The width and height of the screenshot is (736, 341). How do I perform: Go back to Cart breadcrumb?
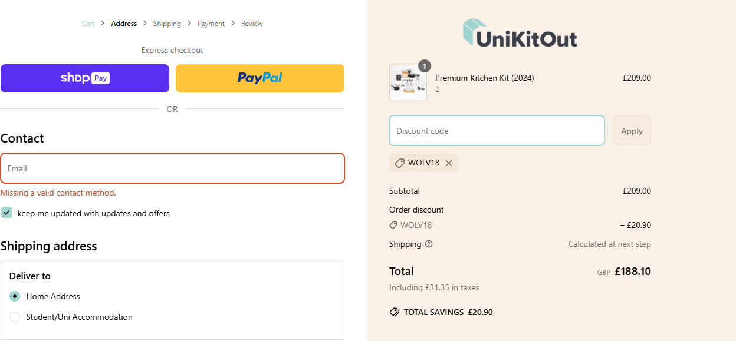(x=88, y=24)
